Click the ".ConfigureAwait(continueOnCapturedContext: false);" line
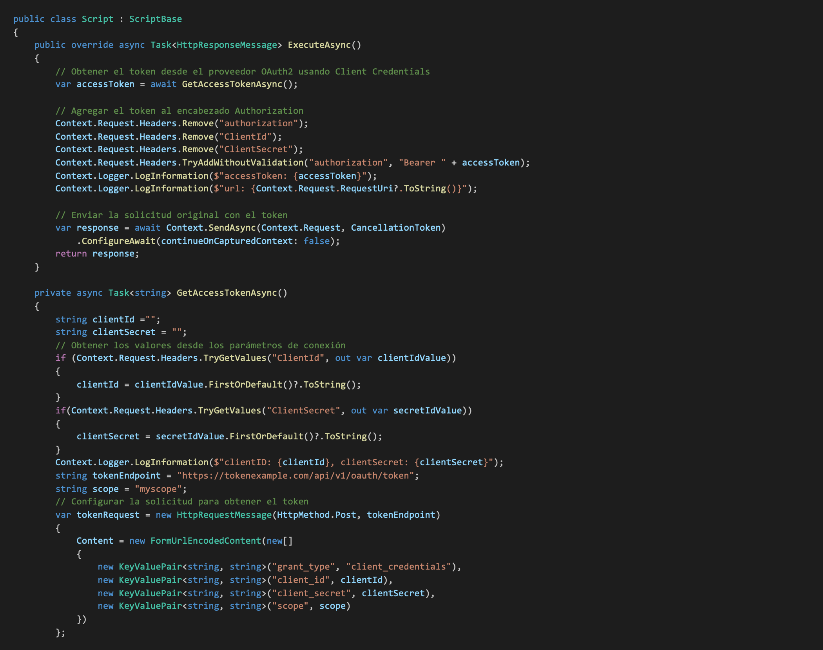The height and width of the screenshot is (650, 823). click(x=208, y=241)
